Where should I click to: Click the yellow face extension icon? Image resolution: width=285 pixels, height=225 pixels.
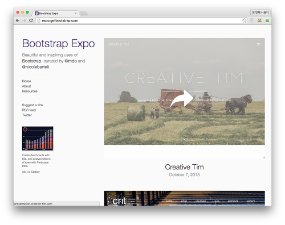point(259,20)
